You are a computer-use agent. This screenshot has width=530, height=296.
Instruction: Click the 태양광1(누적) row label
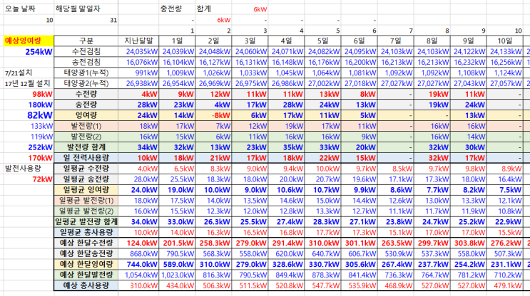point(86,73)
